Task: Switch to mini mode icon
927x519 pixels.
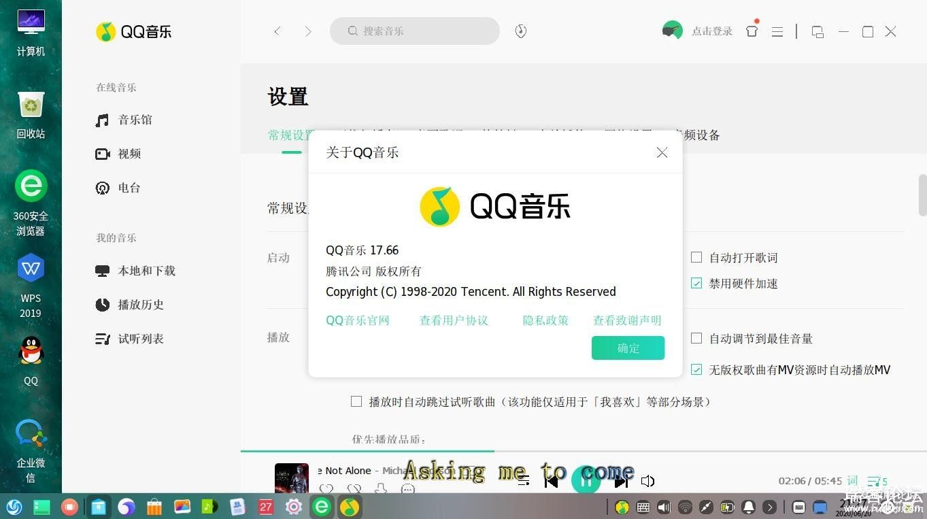Action: tap(818, 31)
